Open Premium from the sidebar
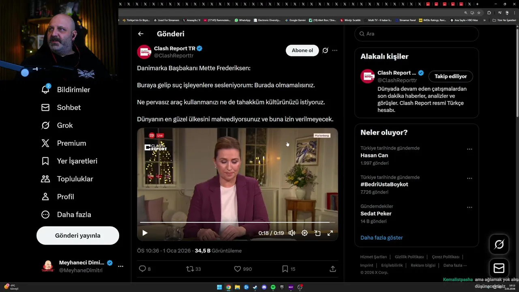This screenshot has width=519, height=292. click(x=64, y=143)
